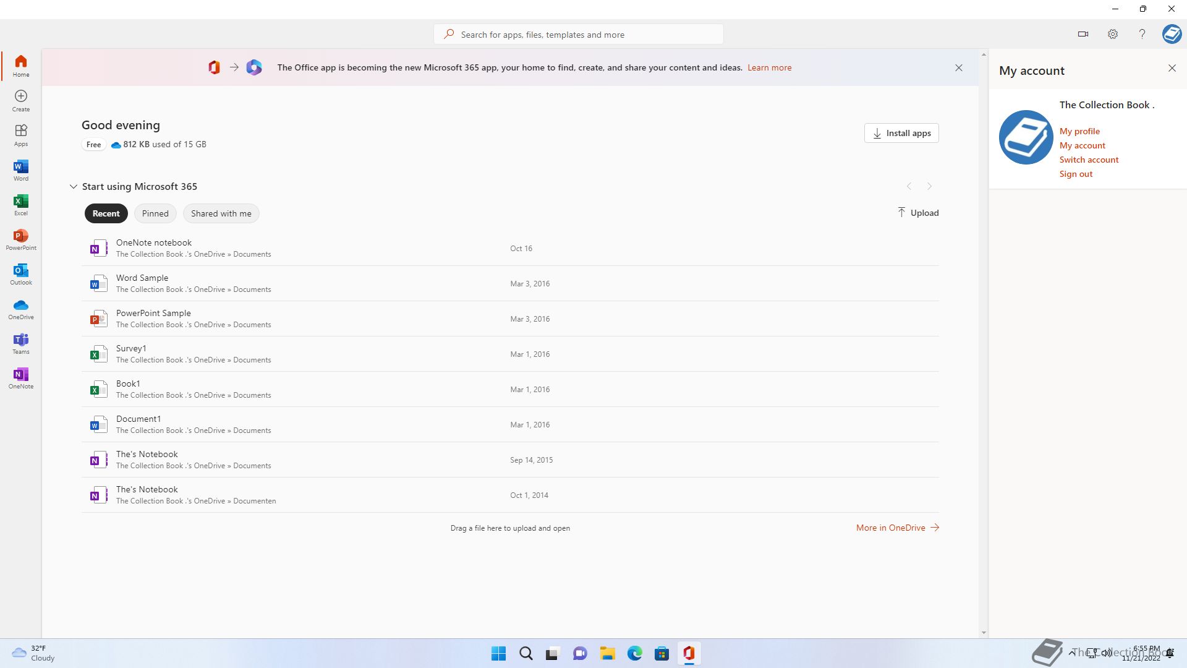Go to the next suggestion carousel page
Screen dimensions: 1187x668
[x=929, y=186]
